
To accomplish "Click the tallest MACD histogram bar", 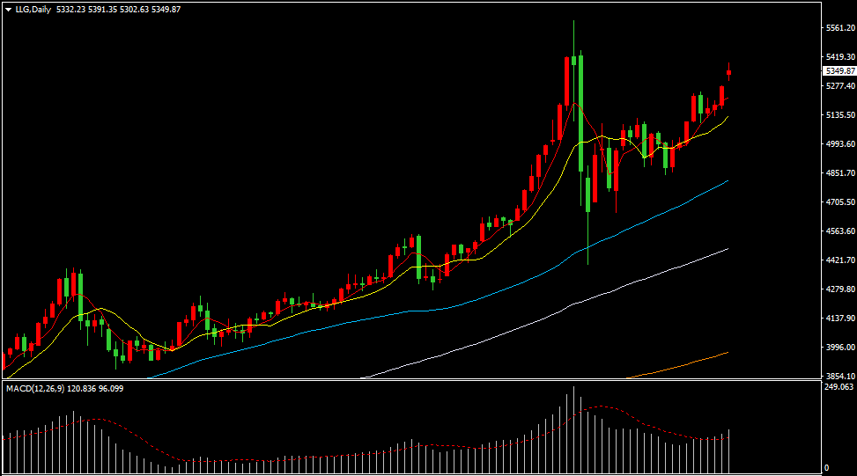I will tap(573, 429).
